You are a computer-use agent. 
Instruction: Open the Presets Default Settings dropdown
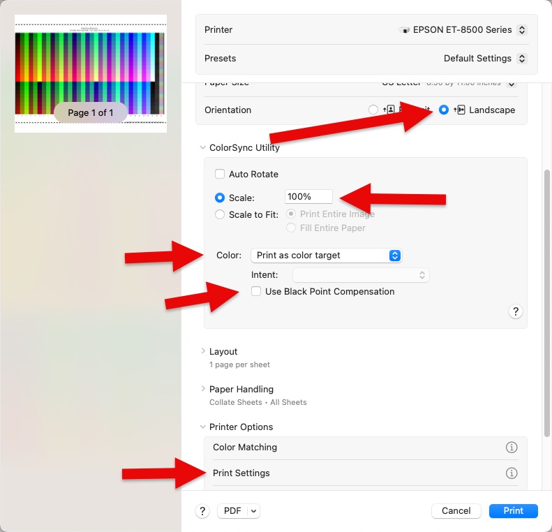pos(485,59)
